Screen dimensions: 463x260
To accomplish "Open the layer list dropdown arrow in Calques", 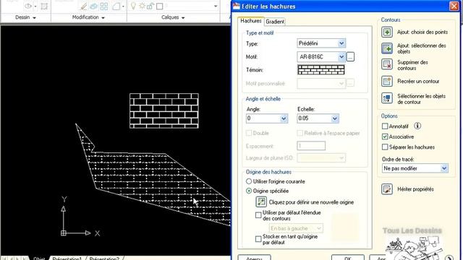I will click(x=216, y=6).
